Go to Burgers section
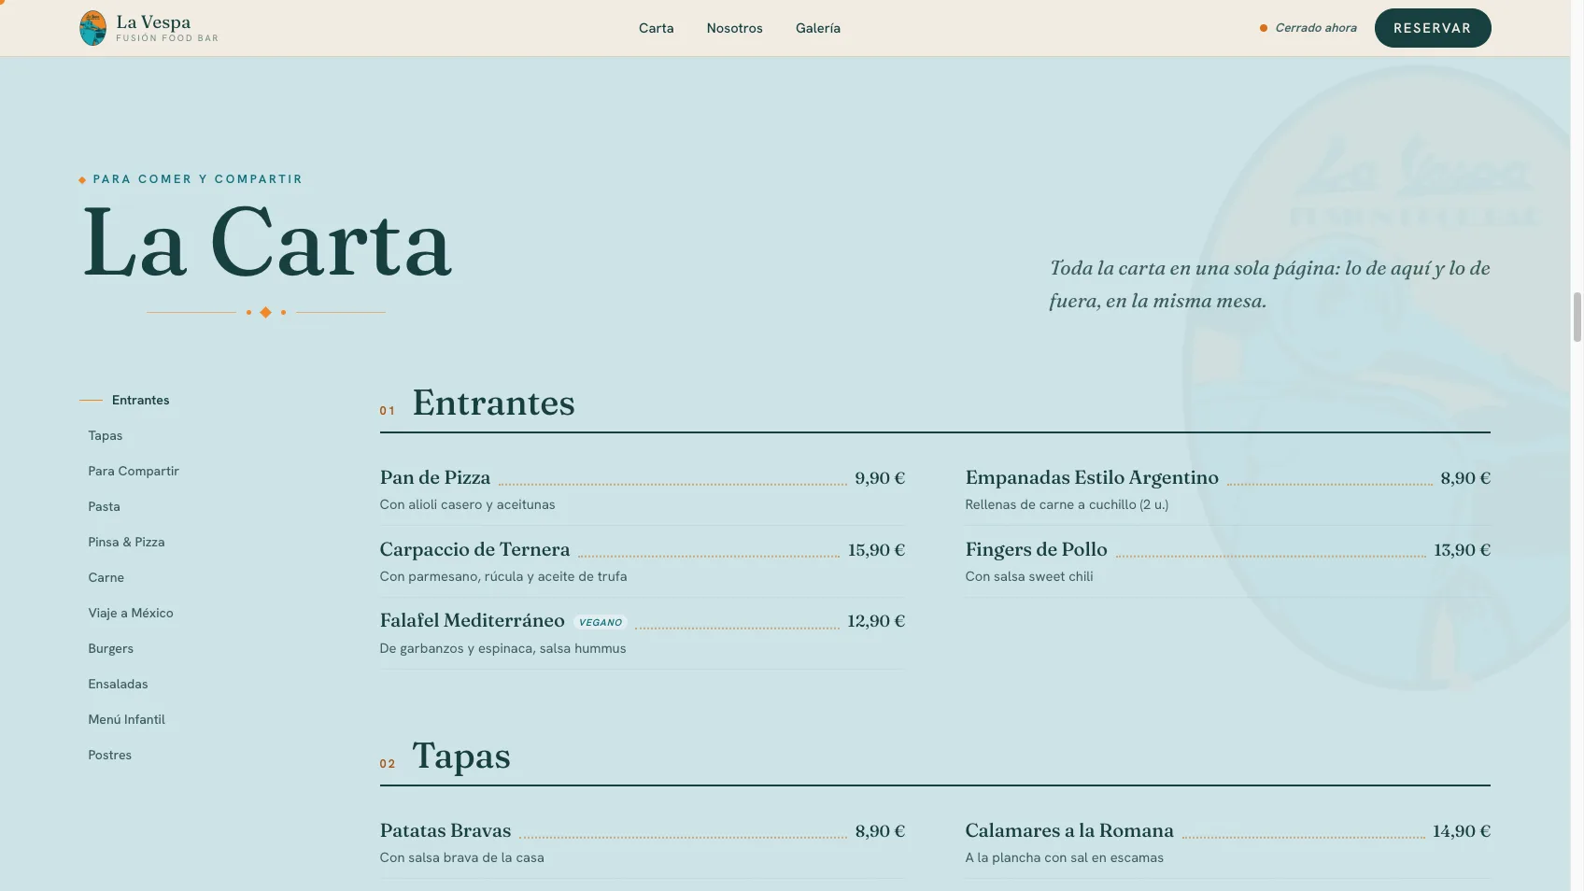The image size is (1584, 891). (x=110, y=648)
